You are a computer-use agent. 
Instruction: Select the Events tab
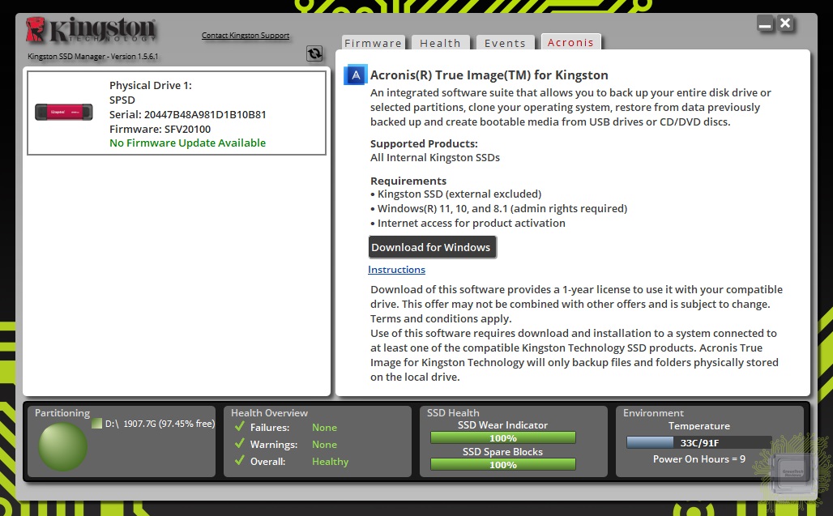click(x=505, y=43)
